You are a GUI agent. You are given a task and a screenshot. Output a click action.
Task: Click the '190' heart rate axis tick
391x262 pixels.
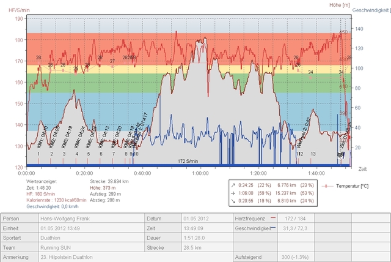(19, 19)
